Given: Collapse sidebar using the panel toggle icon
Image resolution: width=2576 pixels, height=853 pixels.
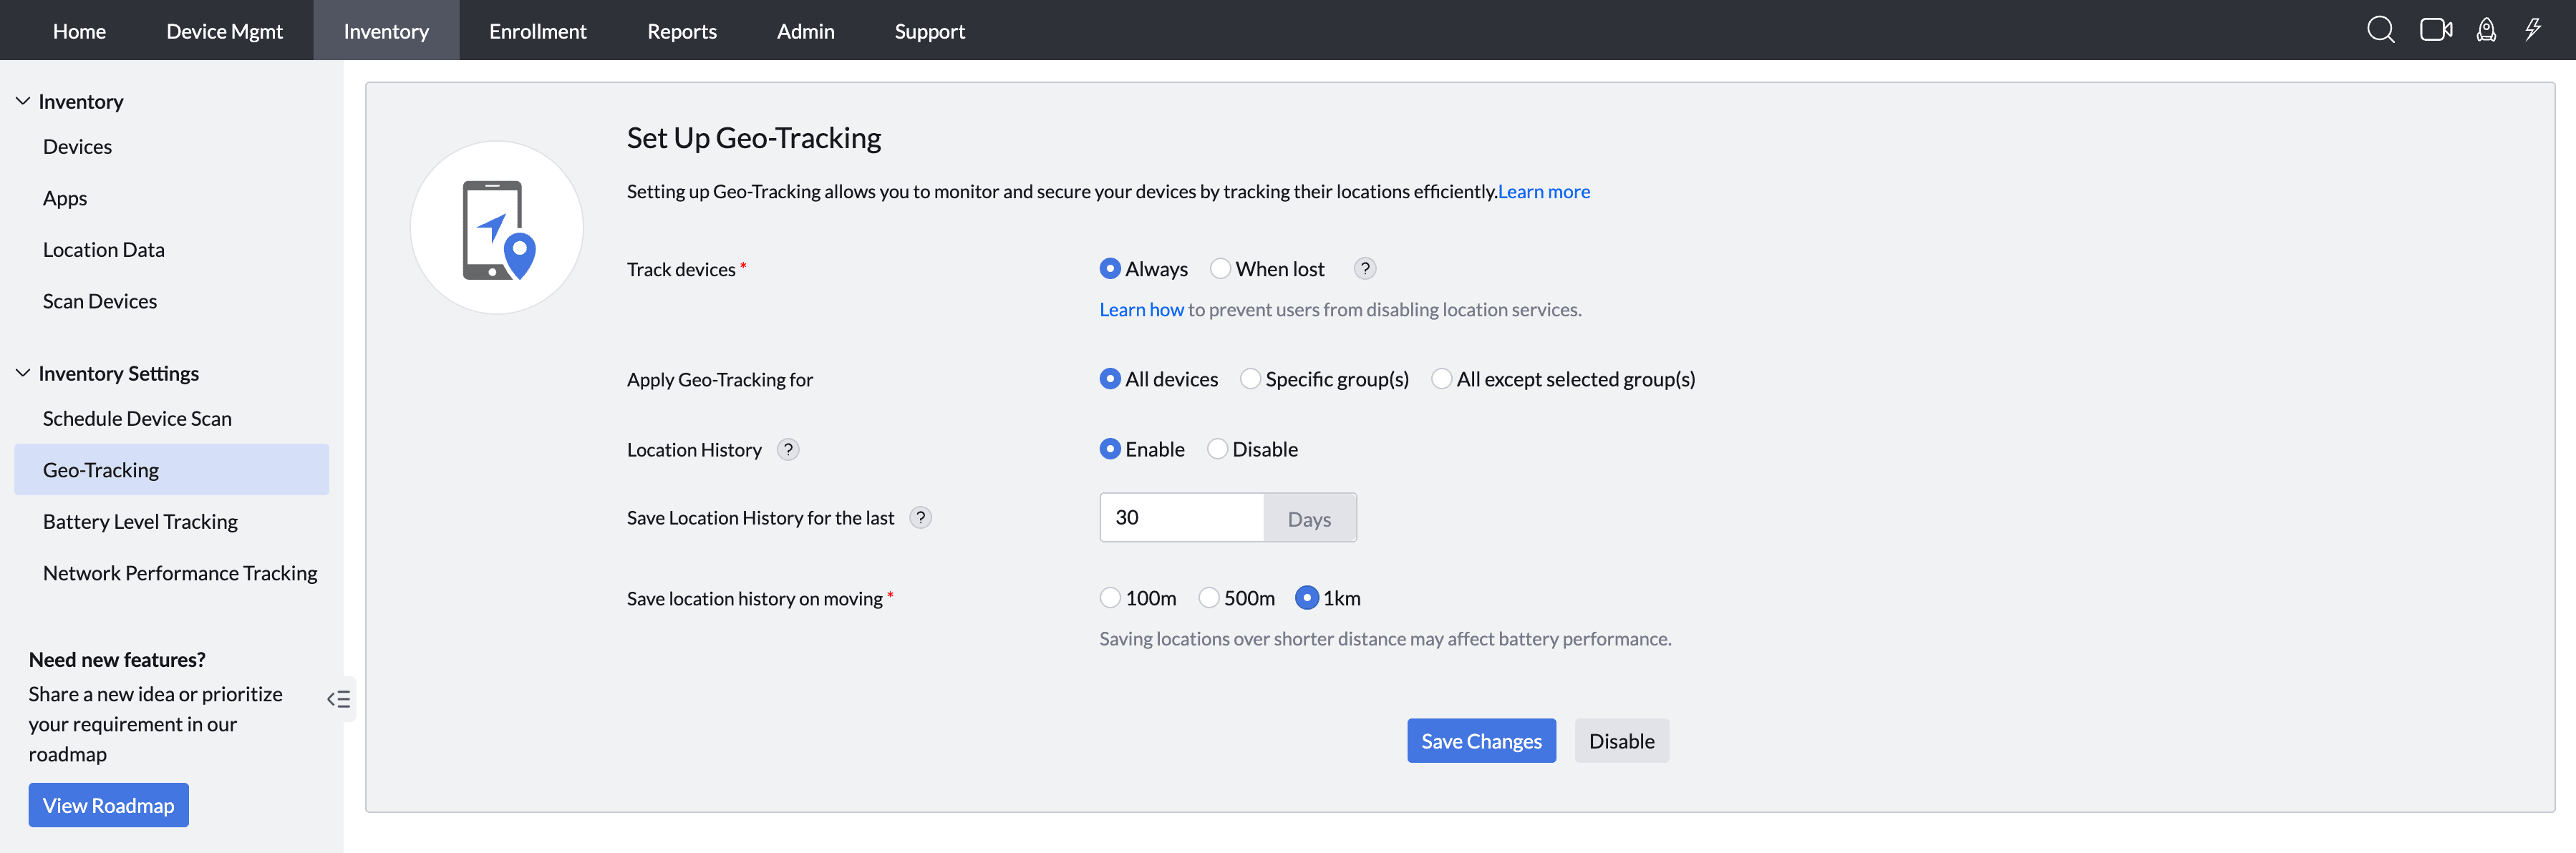Looking at the screenshot, I should coord(339,699).
